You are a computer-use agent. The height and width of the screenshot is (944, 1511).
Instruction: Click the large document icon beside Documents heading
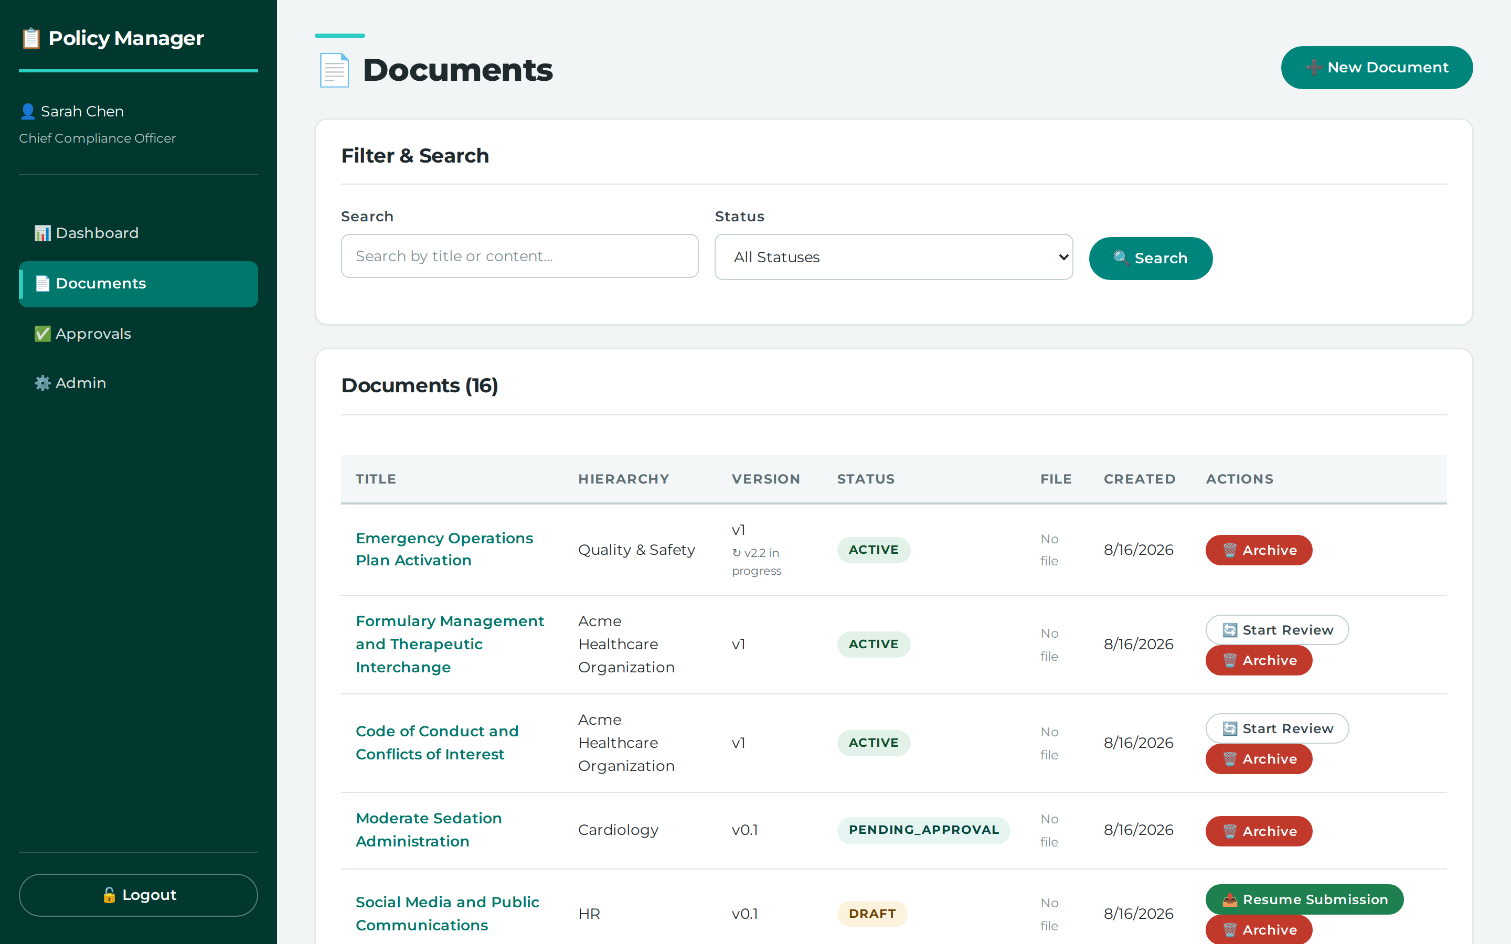(334, 70)
